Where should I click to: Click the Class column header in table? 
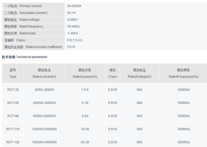113,73
